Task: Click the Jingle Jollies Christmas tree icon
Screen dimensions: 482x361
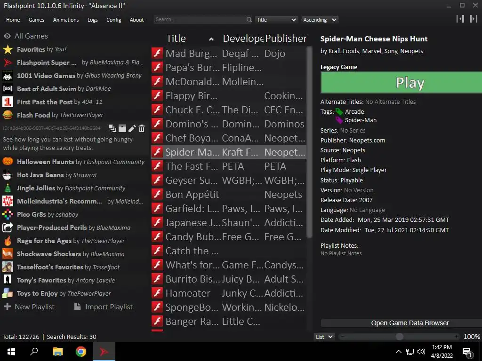Action: (8, 188)
